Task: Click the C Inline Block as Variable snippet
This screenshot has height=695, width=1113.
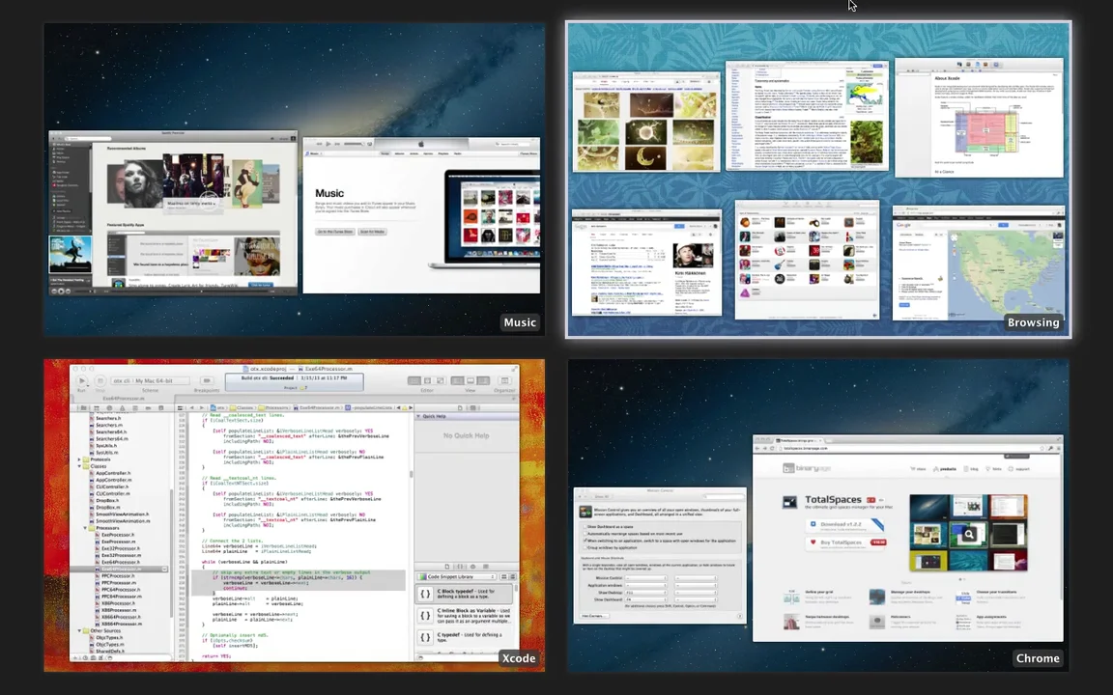Action: 464,616
